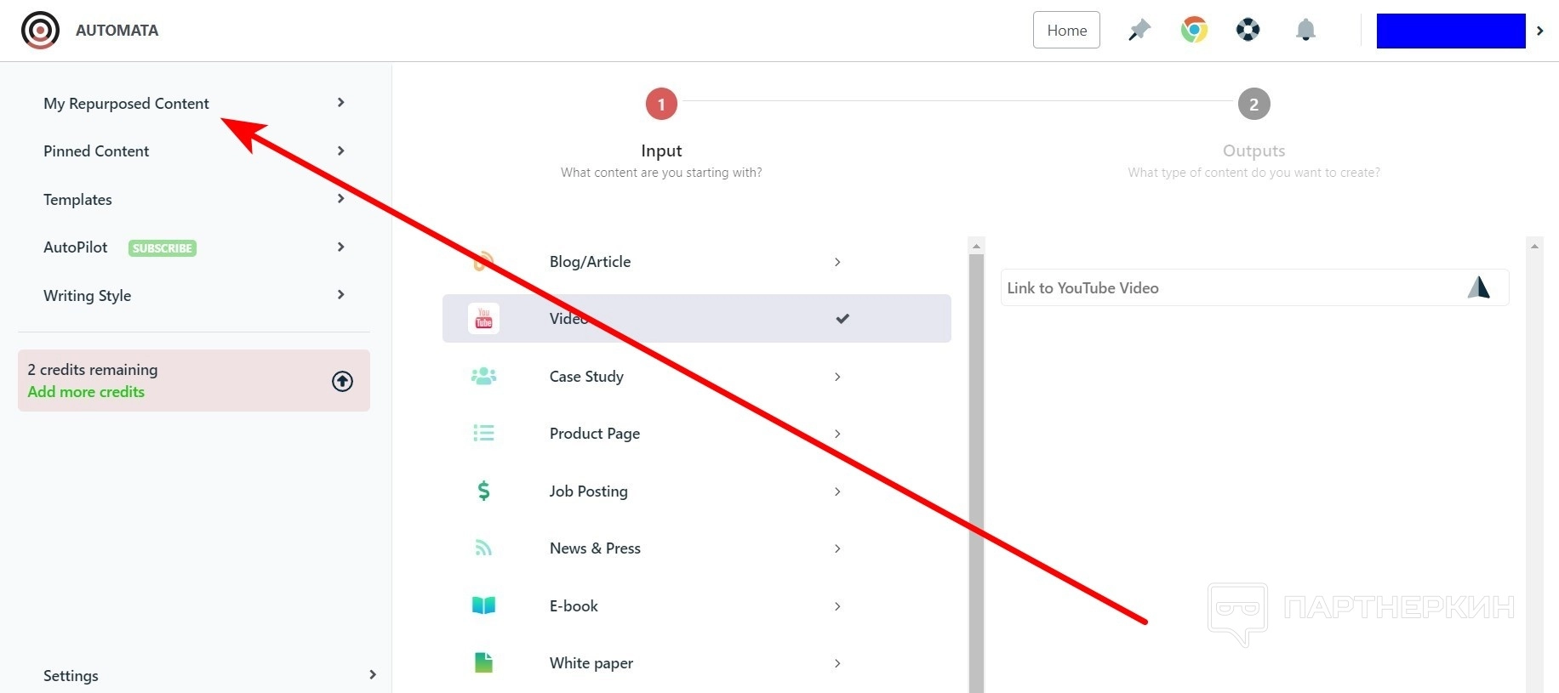The image size is (1559, 693).
Task: Click the checkmark on the Video row
Action: (x=842, y=319)
